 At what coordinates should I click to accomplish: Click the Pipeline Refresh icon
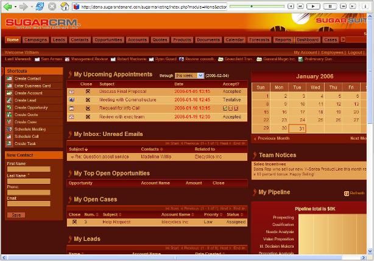coord(347,193)
